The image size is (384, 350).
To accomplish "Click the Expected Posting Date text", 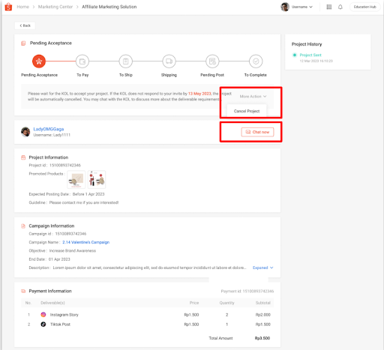I will pyautogui.click(x=67, y=194).
